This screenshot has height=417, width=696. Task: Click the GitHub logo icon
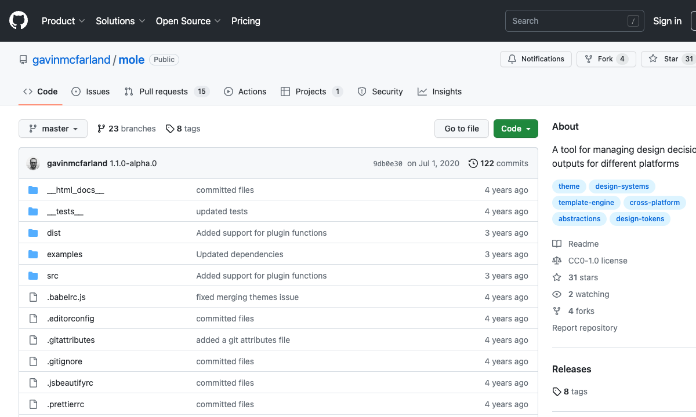(x=19, y=21)
